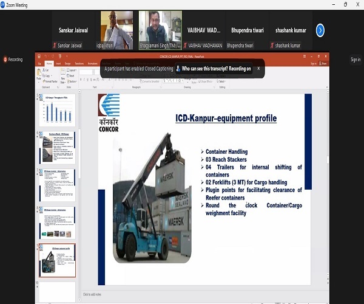Select iqbal khan's video tile
364x304 pixels.
point(116,30)
